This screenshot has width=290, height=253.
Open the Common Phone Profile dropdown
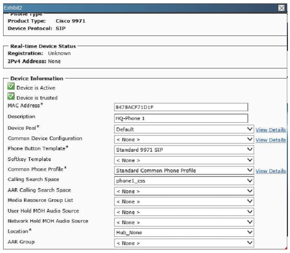pos(184,170)
